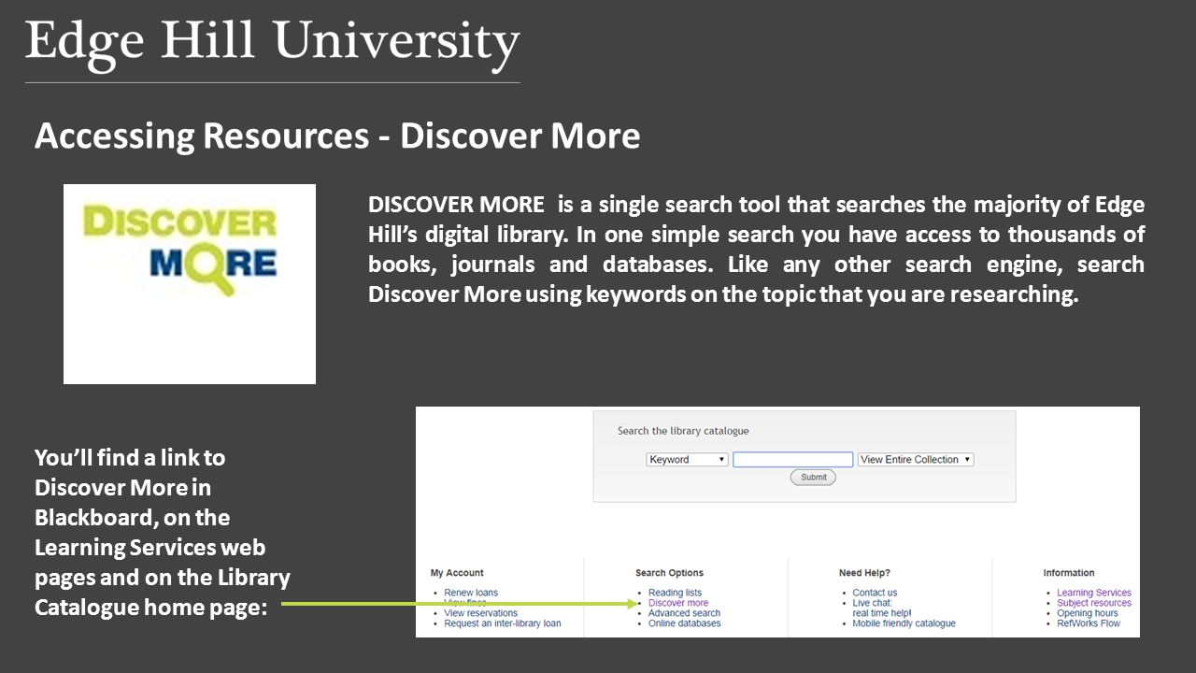
Task: Open the Request an inter-library loan link
Action: coord(503,623)
